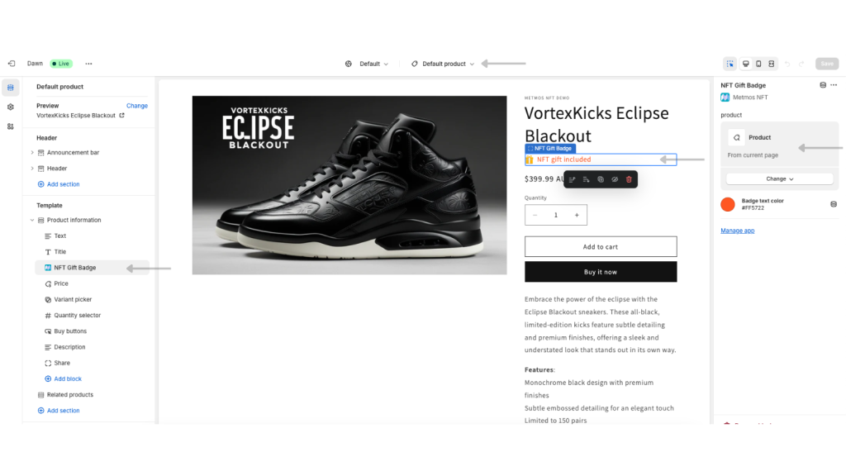Open the Default product template dropdown
This screenshot has width=846, height=476.
443,64
